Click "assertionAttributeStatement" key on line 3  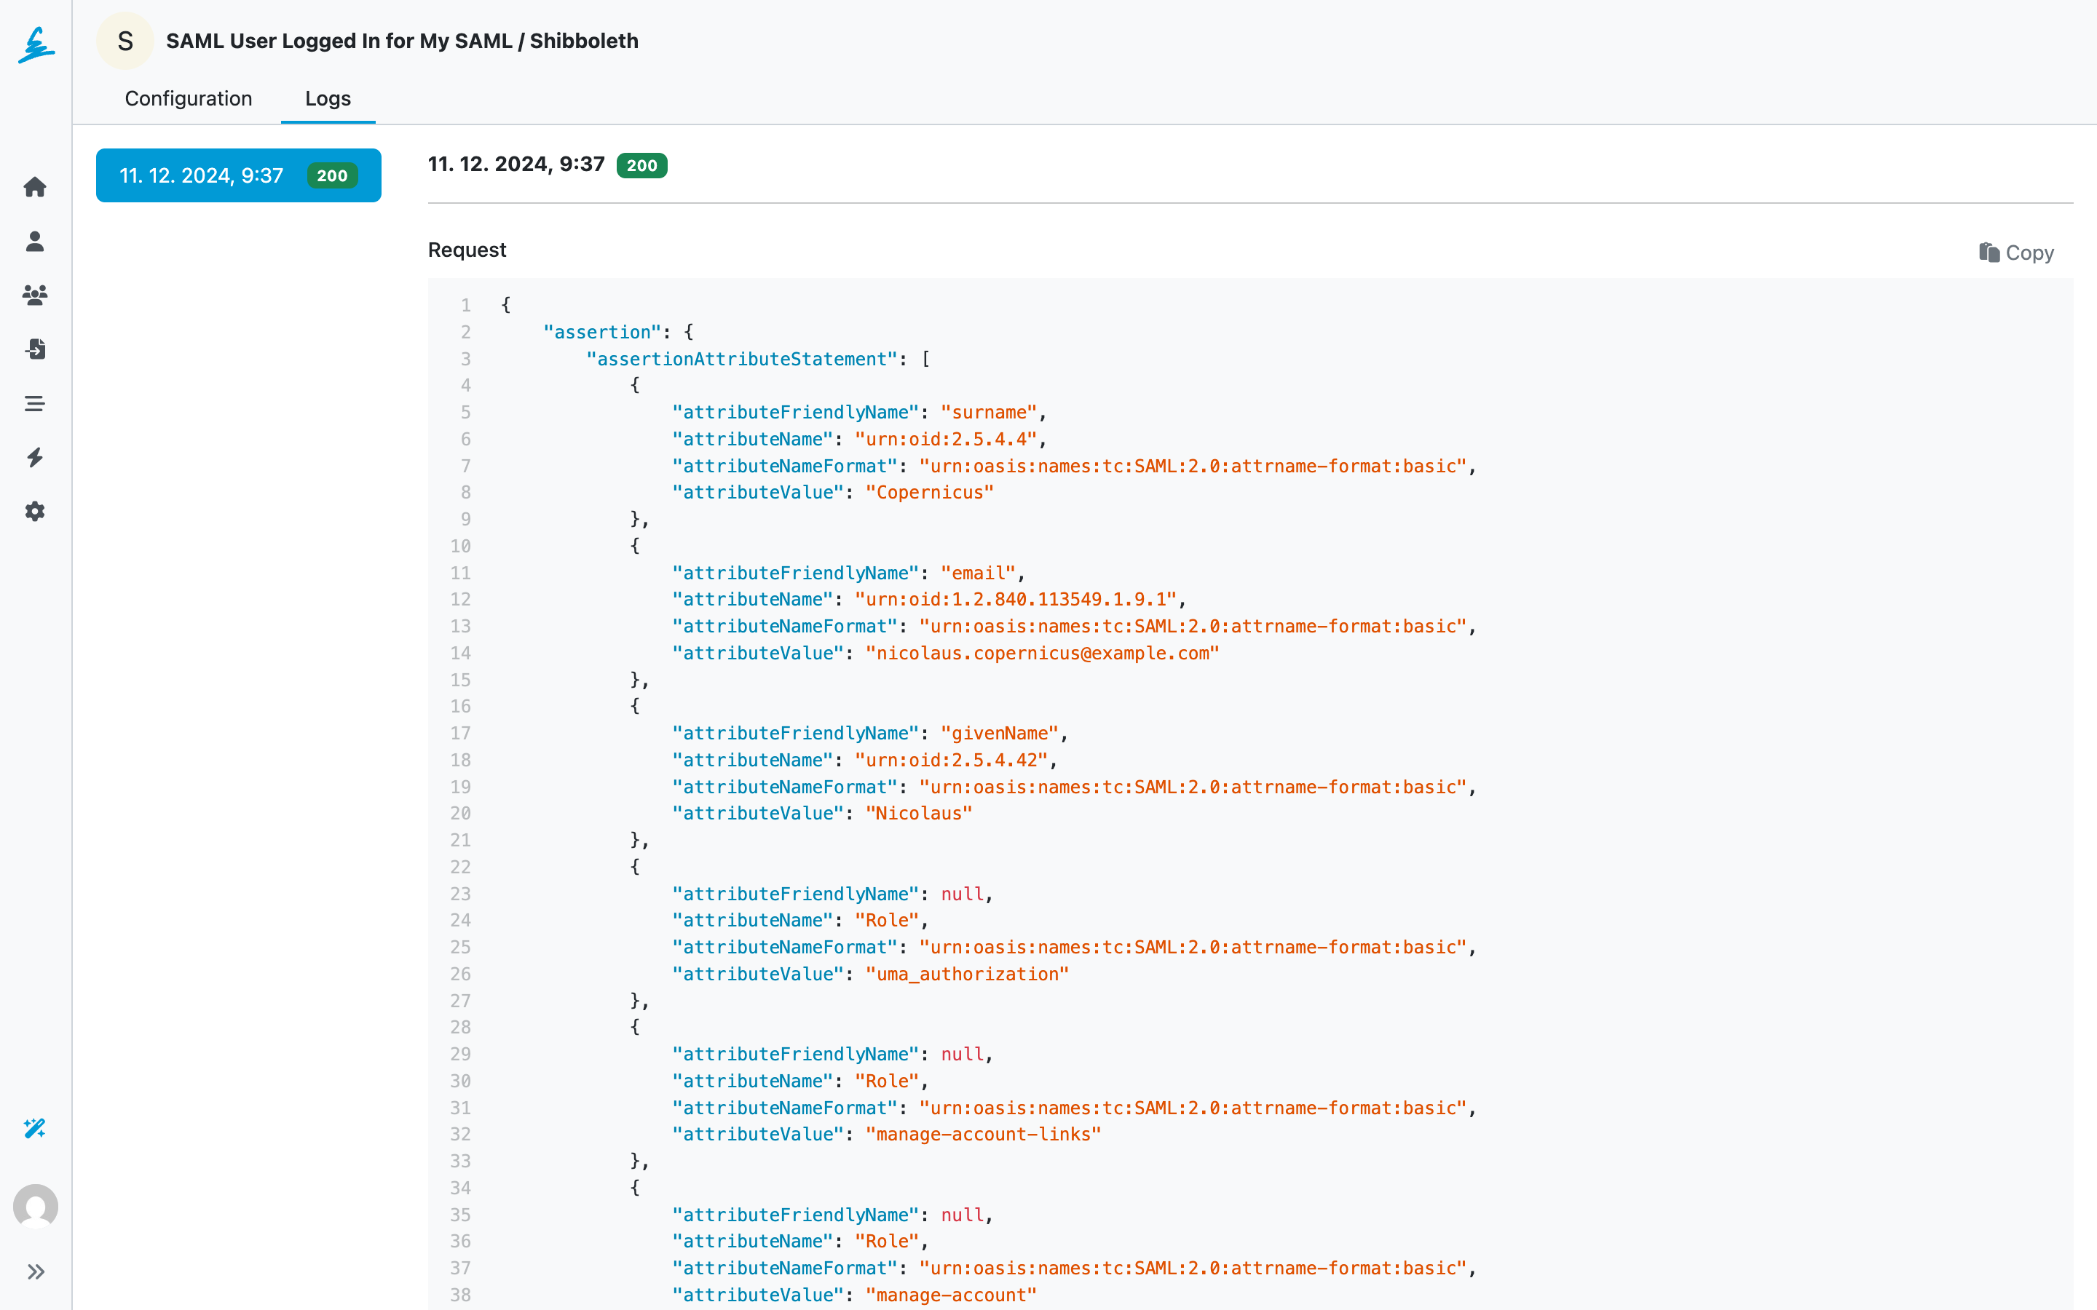coord(742,359)
